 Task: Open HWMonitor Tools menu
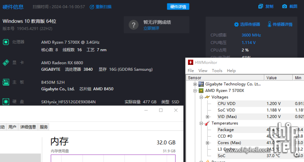pyautogui.click(x=217, y=71)
